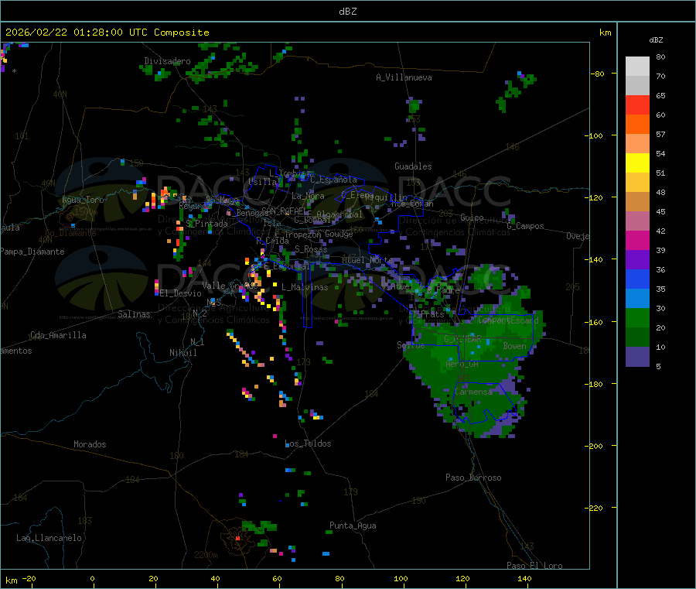Click the SAN_RAFAEL map label
The width and height of the screenshot is (696, 589).
tap(284, 211)
